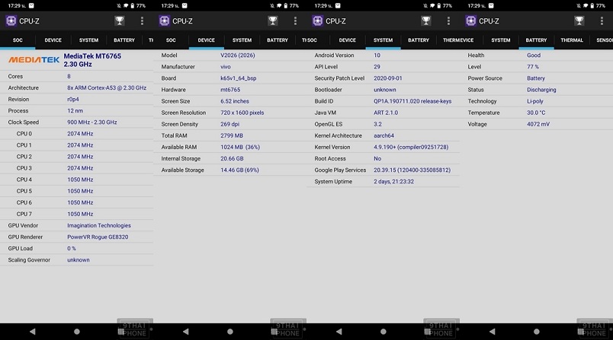613x340 pixels.
Task: Select the underlined SYSTEM tab in third screenshot
Action: click(383, 40)
